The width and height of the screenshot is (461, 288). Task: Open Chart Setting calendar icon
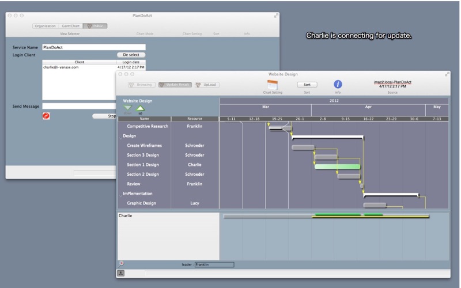272,85
